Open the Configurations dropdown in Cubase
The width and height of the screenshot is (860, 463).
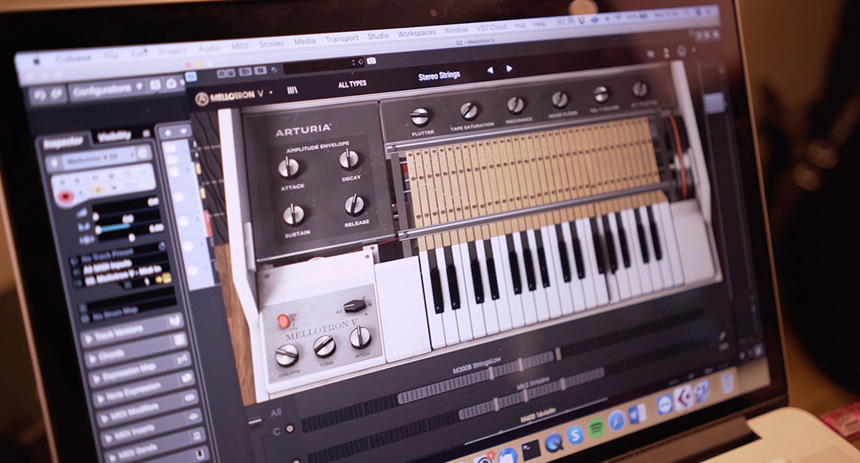(107, 89)
